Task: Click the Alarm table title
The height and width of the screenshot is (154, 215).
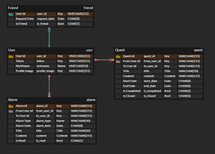Action: (x=13, y=100)
